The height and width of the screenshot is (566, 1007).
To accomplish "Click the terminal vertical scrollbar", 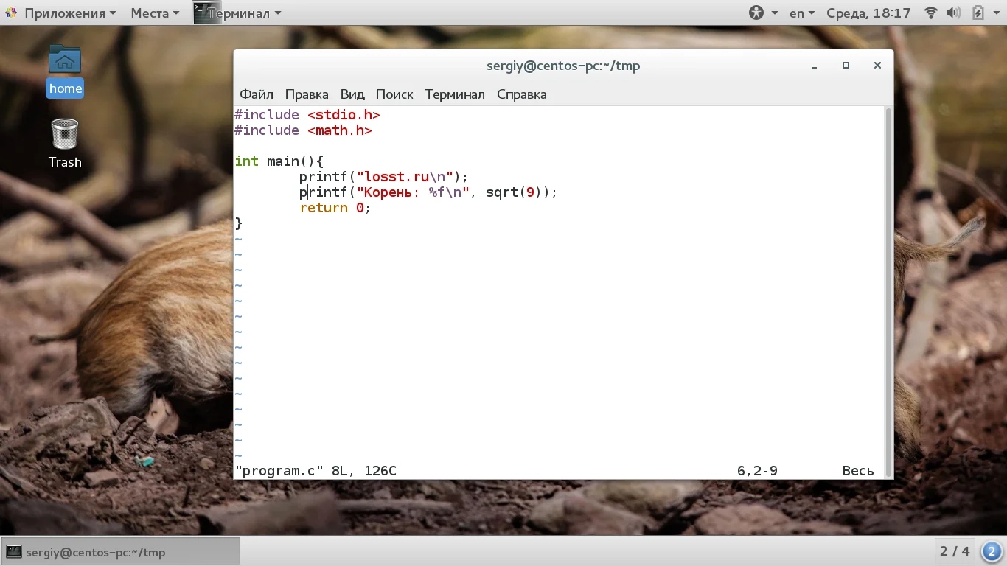I will 888,292.
